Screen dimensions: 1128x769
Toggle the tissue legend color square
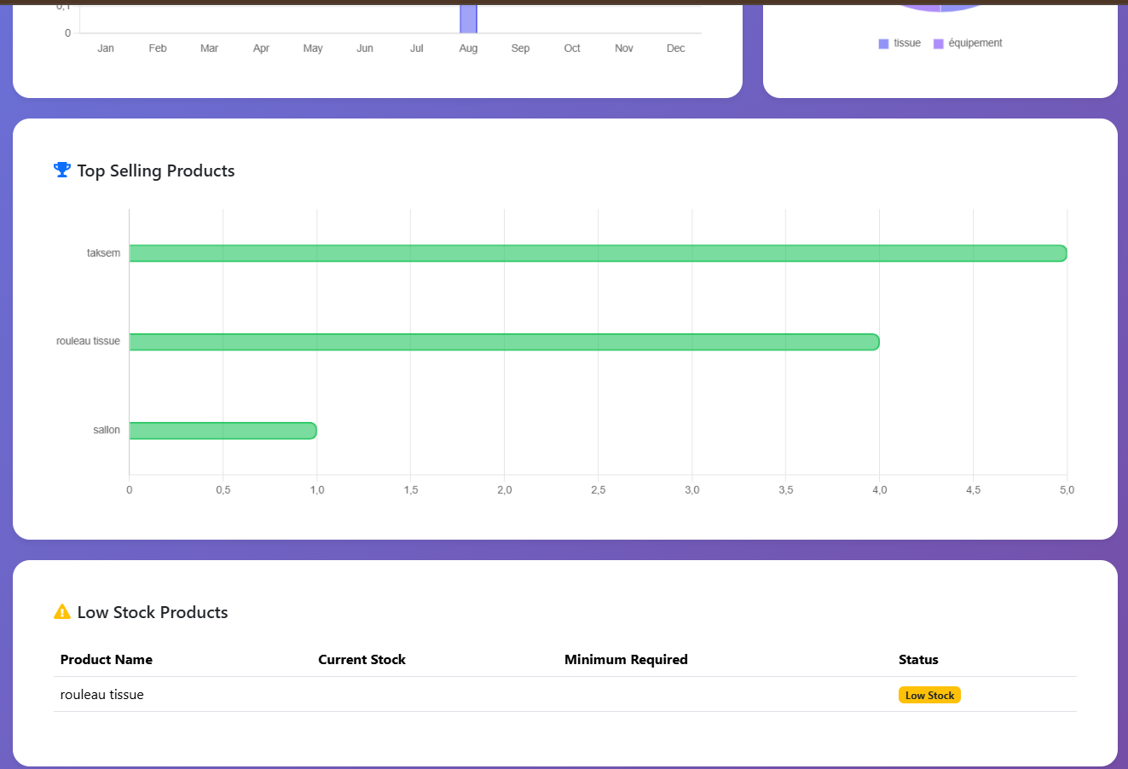click(x=883, y=43)
